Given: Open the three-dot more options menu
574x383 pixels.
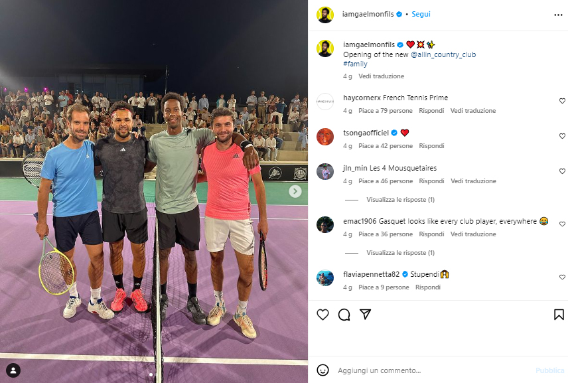Looking at the screenshot, I should point(558,15).
